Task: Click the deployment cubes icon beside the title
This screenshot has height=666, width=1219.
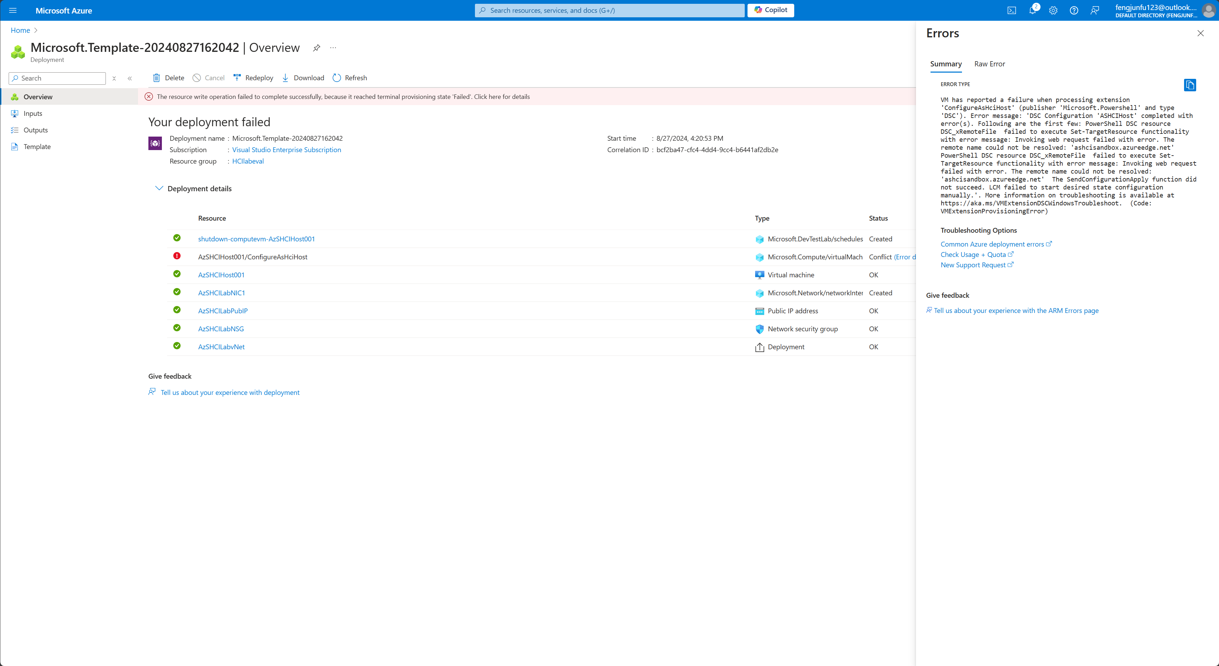Action: (x=18, y=52)
